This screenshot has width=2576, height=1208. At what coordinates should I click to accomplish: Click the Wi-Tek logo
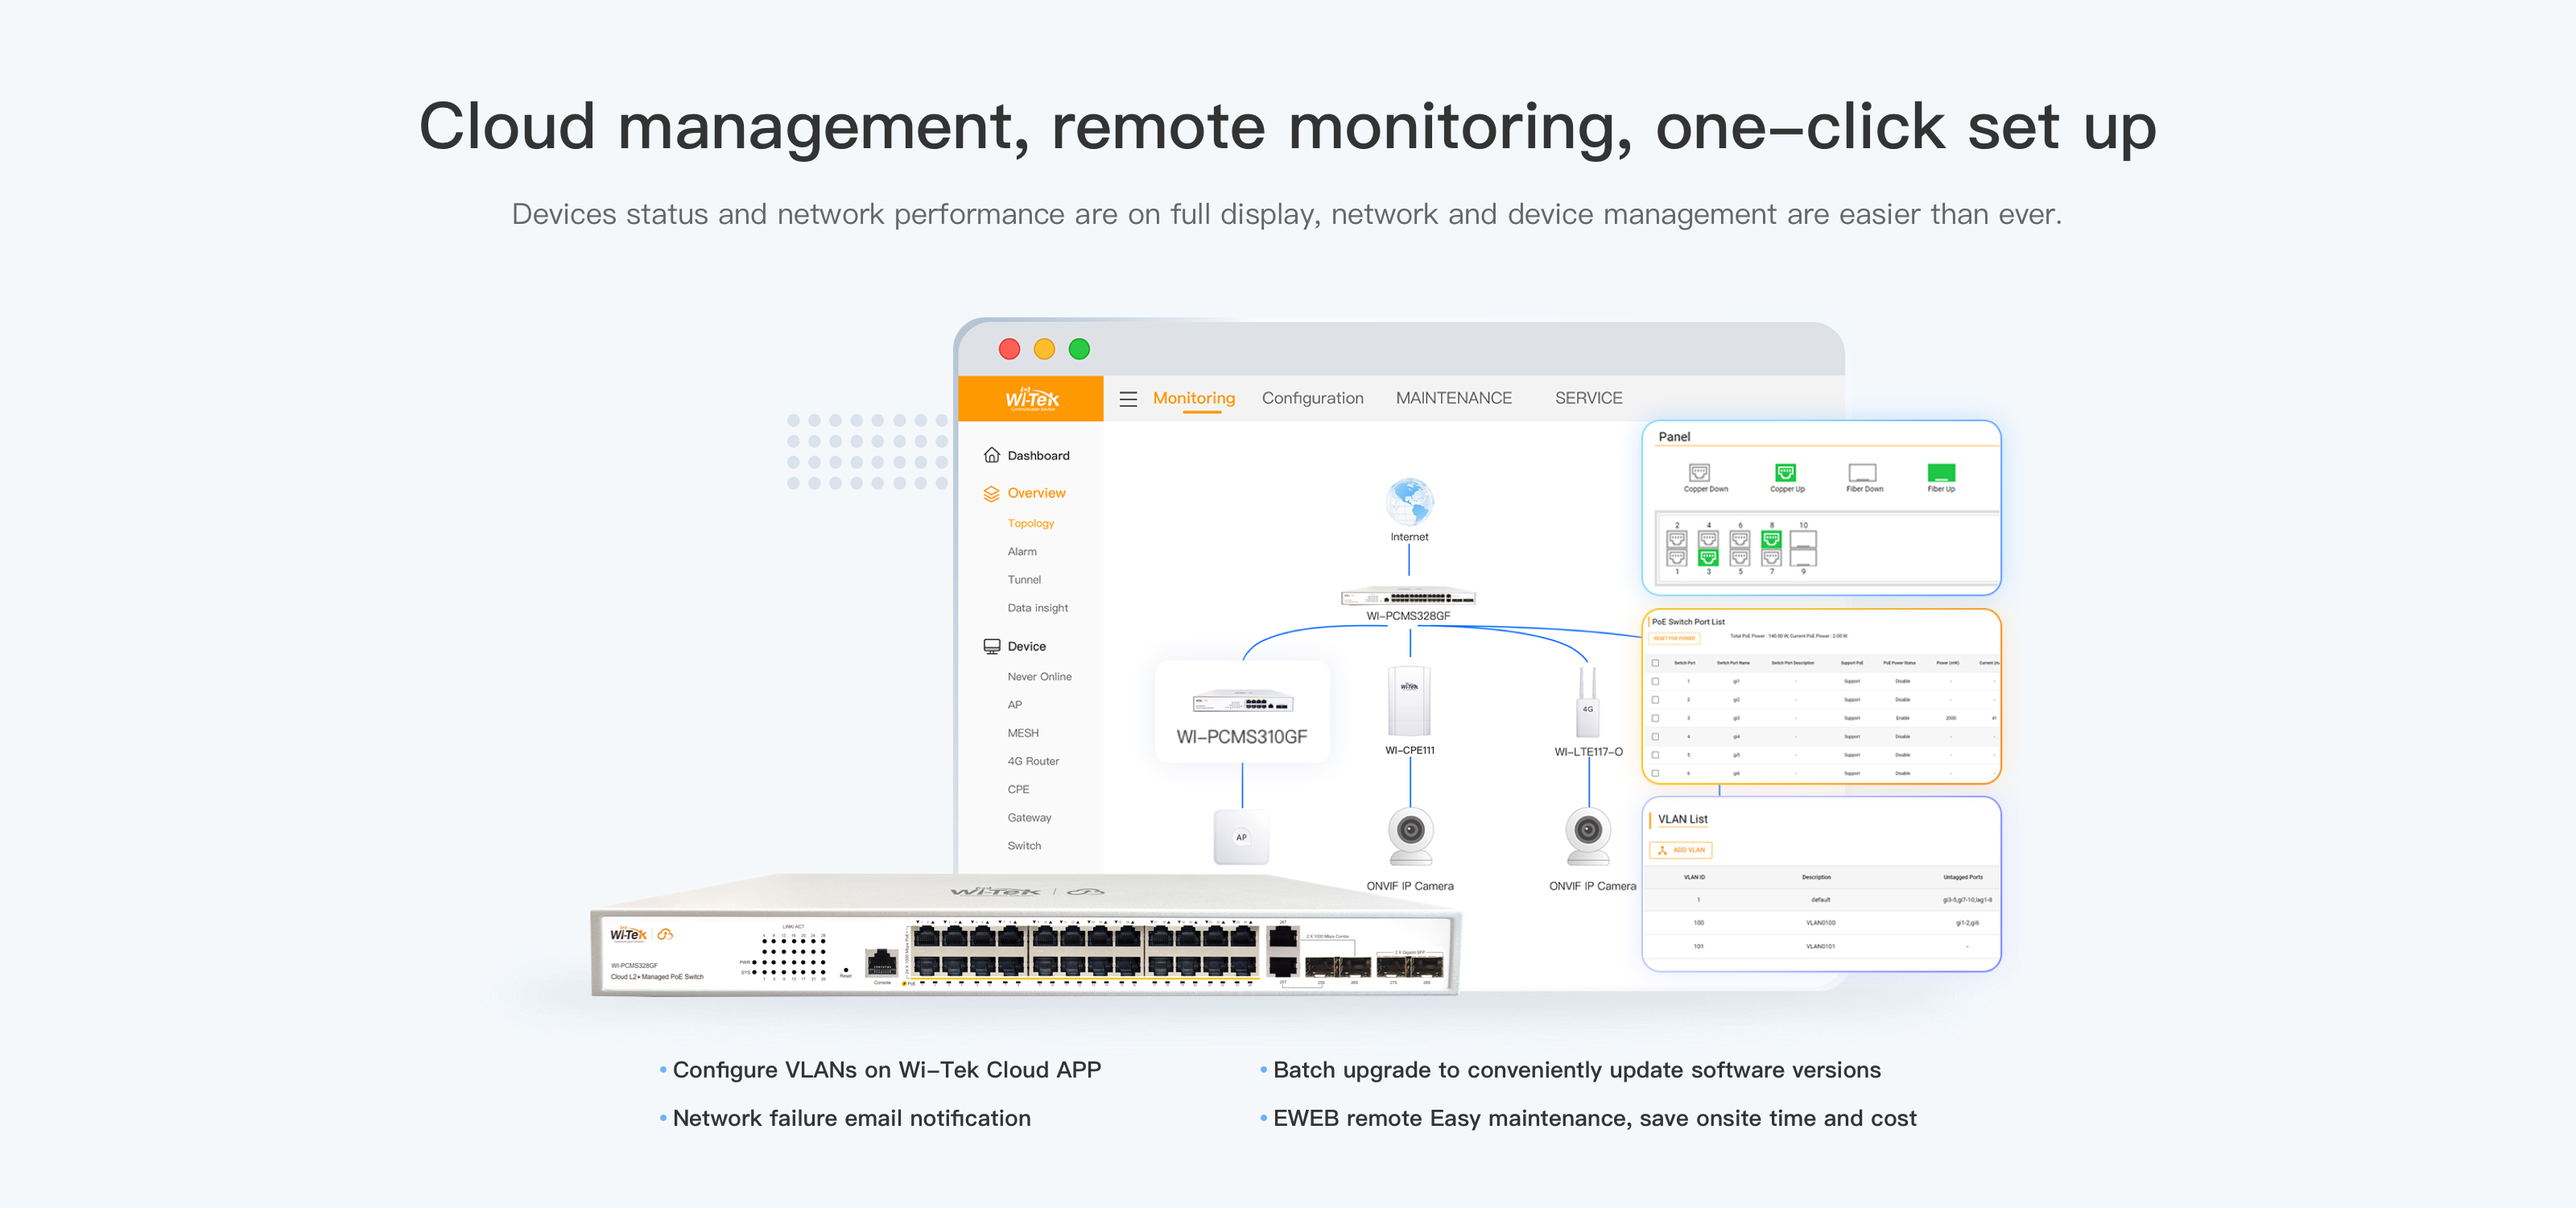[1031, 399]
